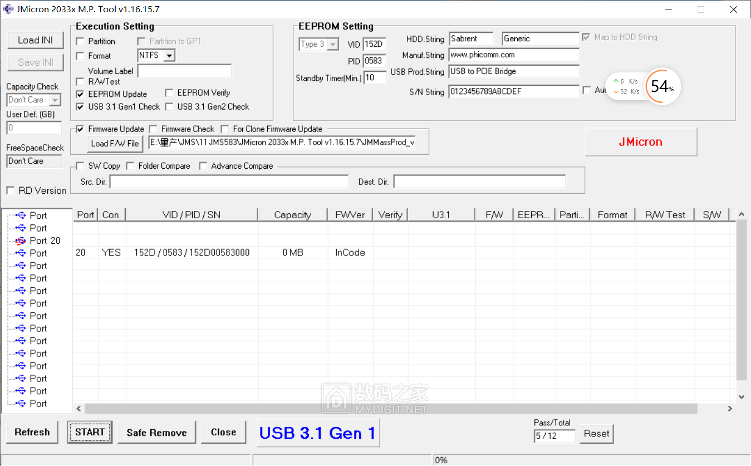
Task: Toggle the Firmware Update checkbox
Action: click(x=80, y=129)
